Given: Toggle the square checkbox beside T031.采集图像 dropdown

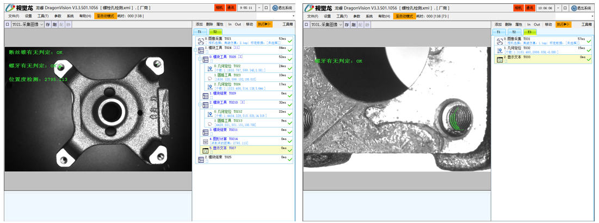Looking at the screenshot, I should (x=306, y=24).
